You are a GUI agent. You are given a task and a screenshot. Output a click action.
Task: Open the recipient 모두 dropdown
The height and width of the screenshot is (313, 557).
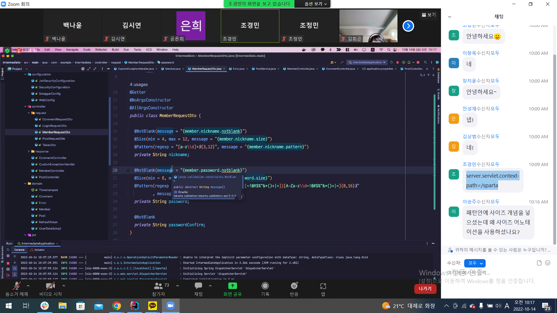click(475, 263)
